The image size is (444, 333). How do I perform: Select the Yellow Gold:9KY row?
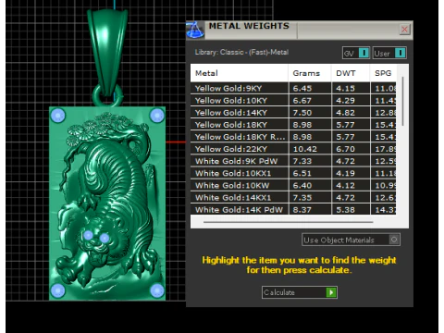click(x=293, y=89)
